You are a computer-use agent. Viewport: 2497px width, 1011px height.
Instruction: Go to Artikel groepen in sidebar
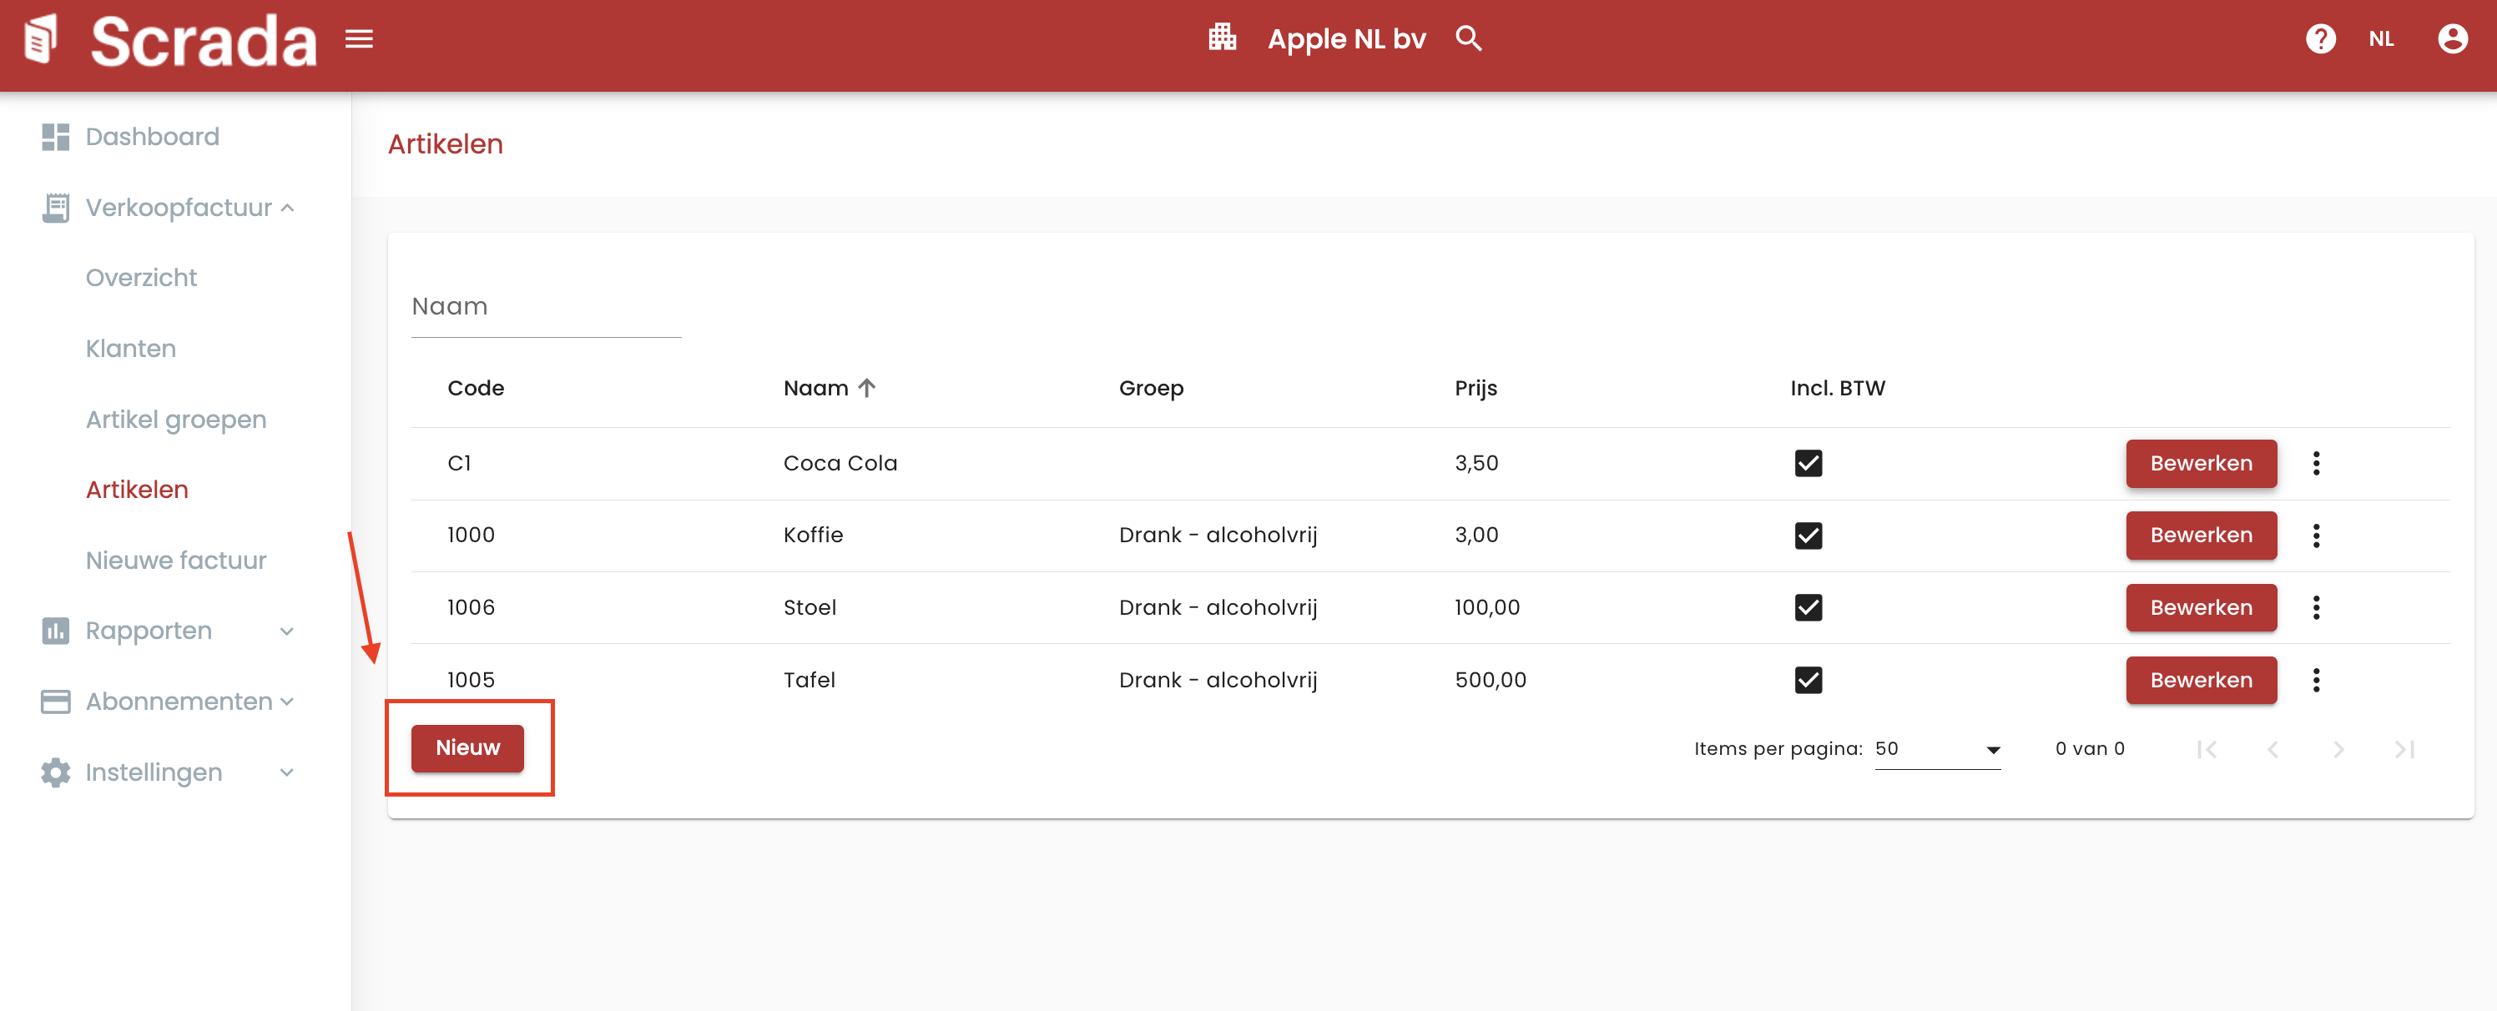(175, 420)
